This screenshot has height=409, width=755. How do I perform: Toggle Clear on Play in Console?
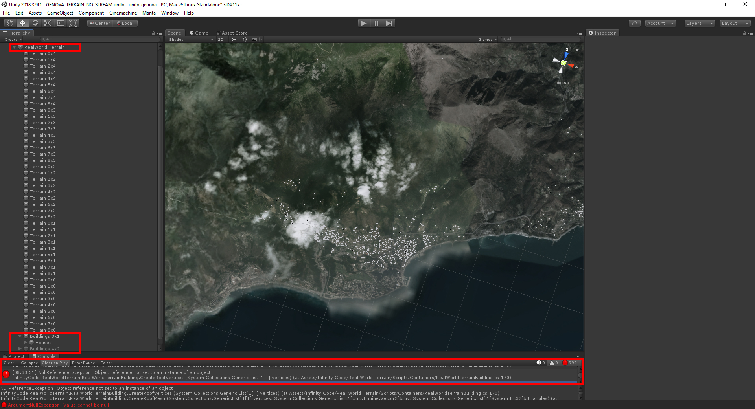pos(55,363)
